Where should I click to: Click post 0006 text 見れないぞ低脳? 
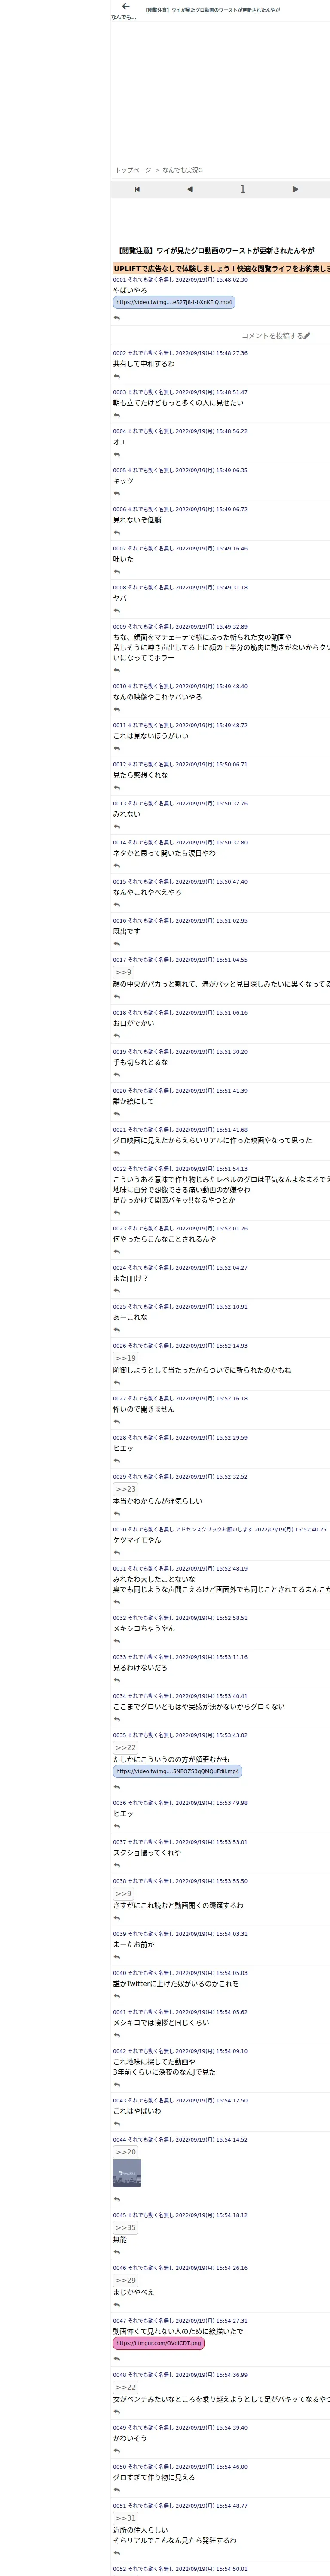[137, 520]
